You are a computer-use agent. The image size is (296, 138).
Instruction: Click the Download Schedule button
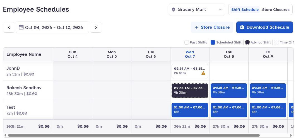pyautogui.click(x=264, y=27)
